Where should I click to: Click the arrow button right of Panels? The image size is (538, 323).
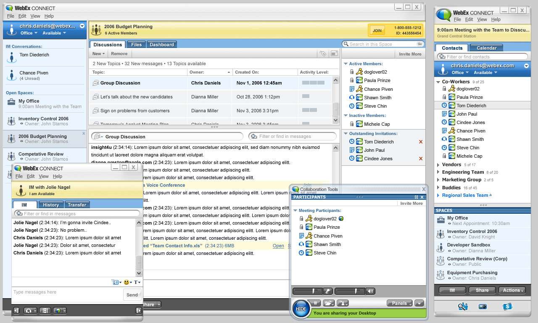[x=419, y=303]
